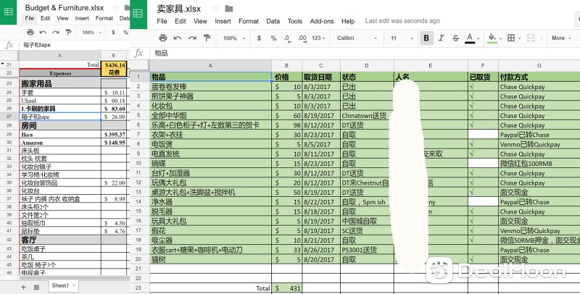
Task: Select Paint format roller in 卖家具.xlsx toolbar
Action: [207, 38]
